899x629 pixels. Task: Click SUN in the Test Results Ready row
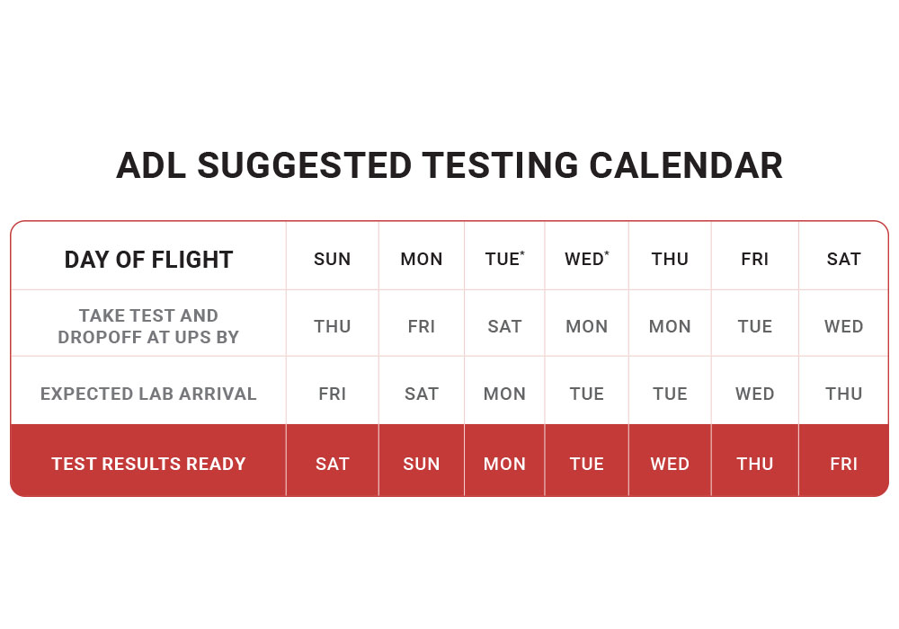coord(422,464)
